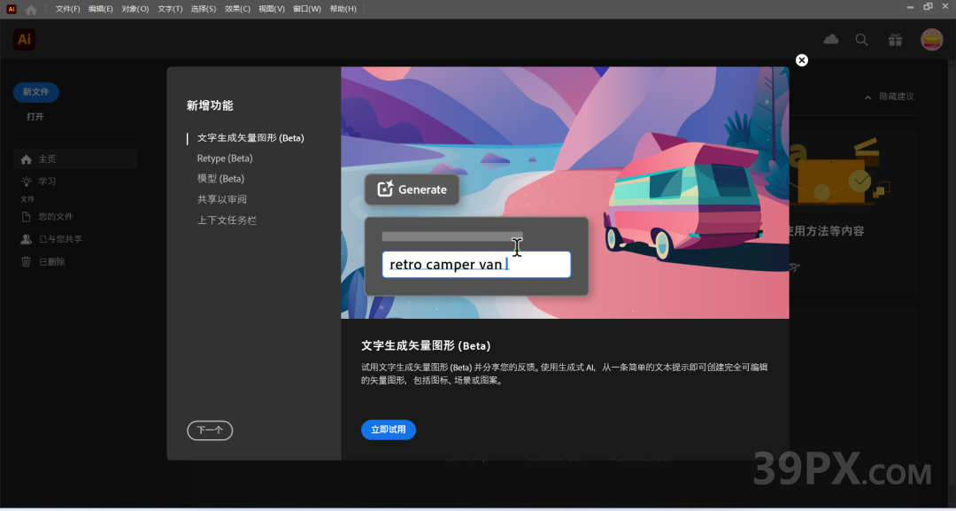This screenshot has width=956, height=511.
Task: Click the home icon in title bar
Action: 31,9
